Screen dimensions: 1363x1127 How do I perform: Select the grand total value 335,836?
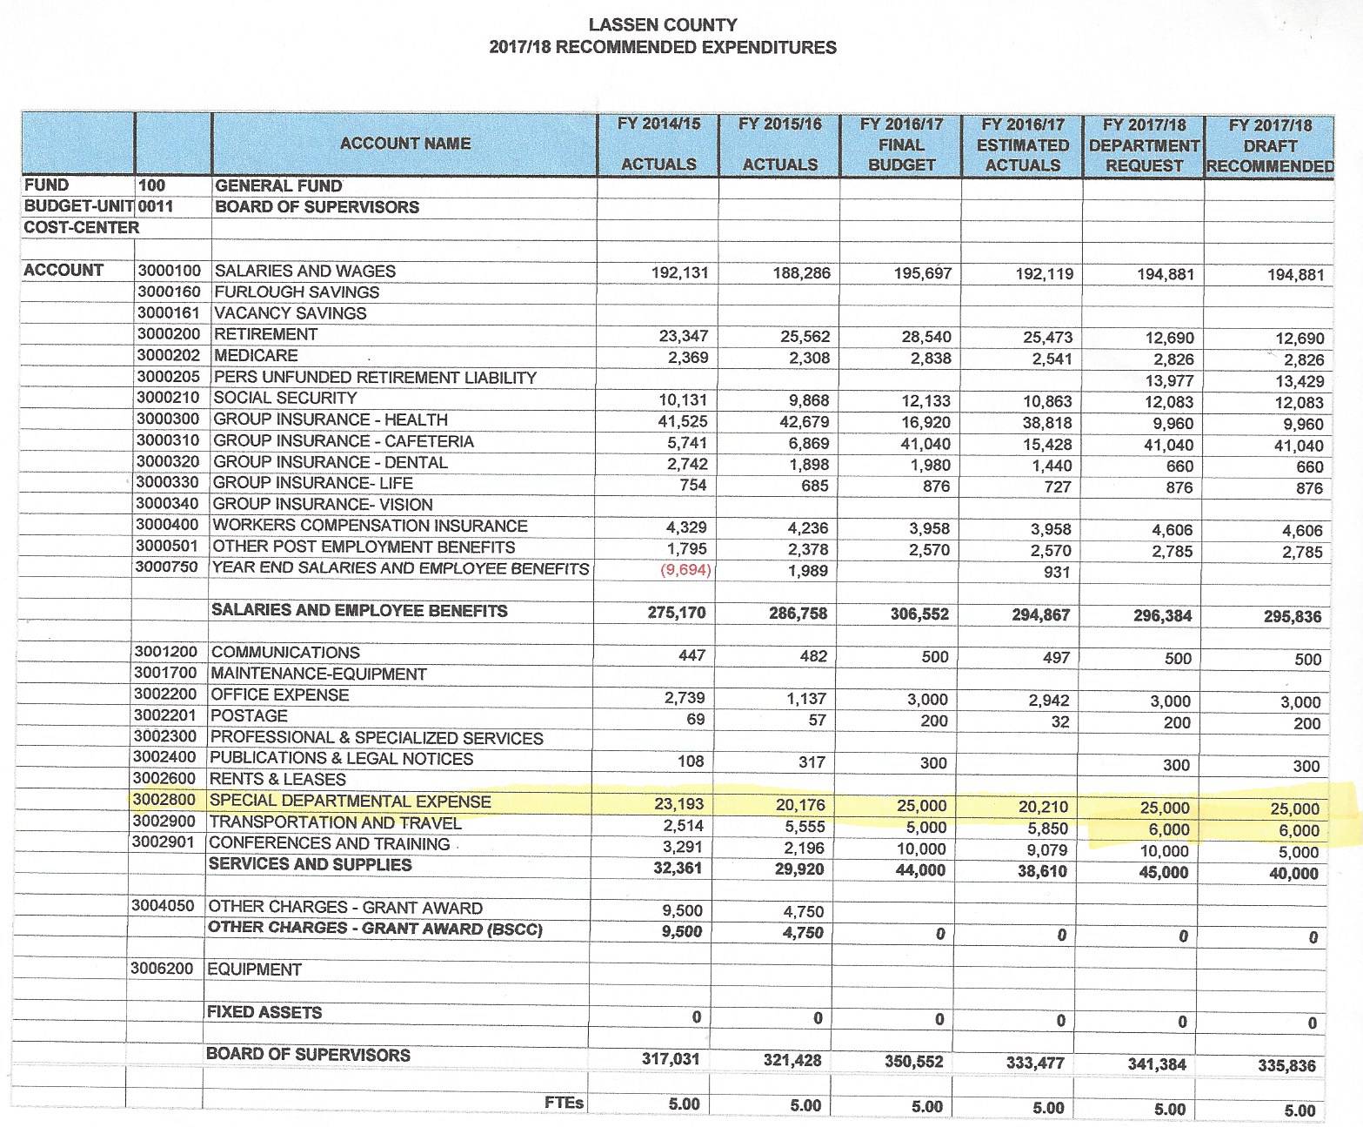(1286, 1065)
